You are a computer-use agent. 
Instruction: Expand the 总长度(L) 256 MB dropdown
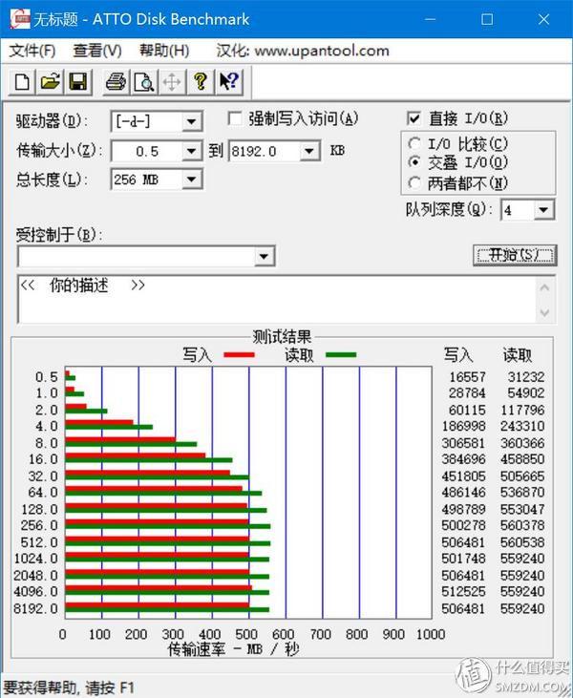click(x=192, y=180)
